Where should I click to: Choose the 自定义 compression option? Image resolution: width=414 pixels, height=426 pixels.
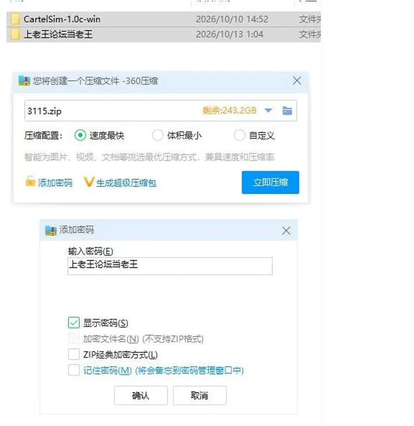click(x=239, y=135)
